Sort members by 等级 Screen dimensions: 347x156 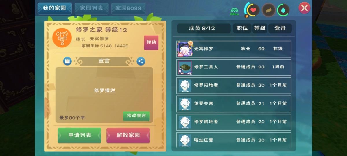[x=260, y=28]
